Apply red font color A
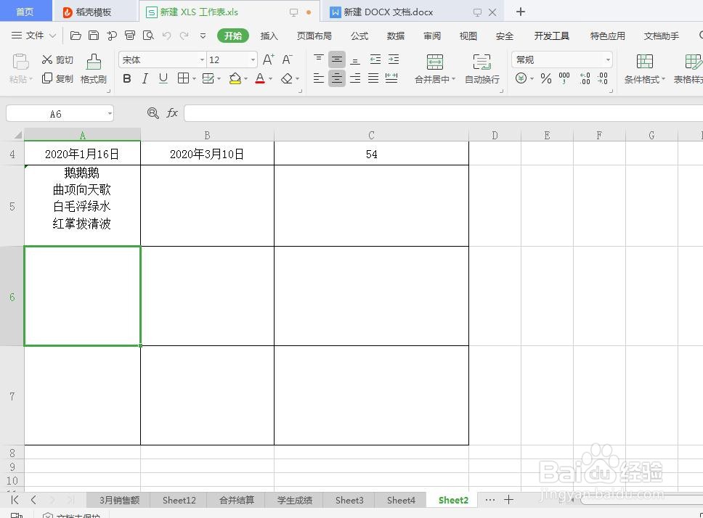Viewport: 703px width, 518px height. coord(259,79)
